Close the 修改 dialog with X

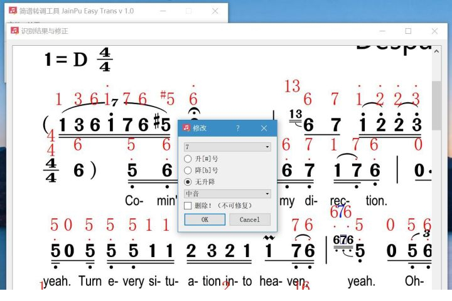(x=264, y=128)
